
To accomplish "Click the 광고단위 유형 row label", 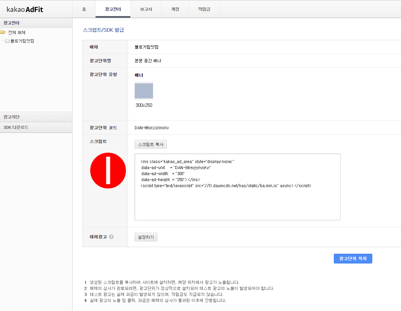I will tap(103, 74).
